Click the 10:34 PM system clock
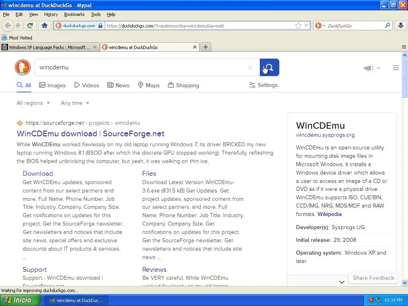Screen dimensions: 408x306 [393, 300]
